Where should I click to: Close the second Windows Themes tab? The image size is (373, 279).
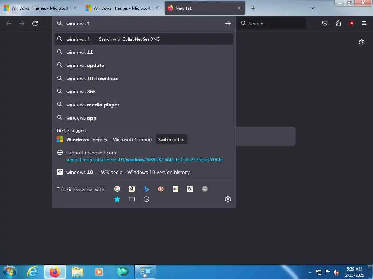(157, 8)
